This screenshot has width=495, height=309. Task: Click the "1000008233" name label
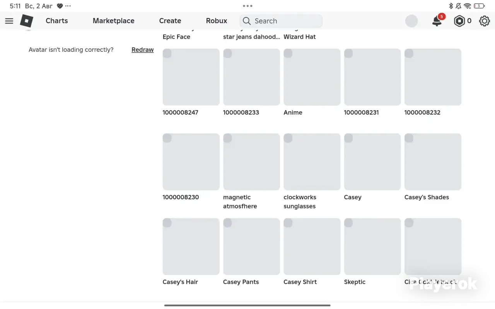coord(241,112)
